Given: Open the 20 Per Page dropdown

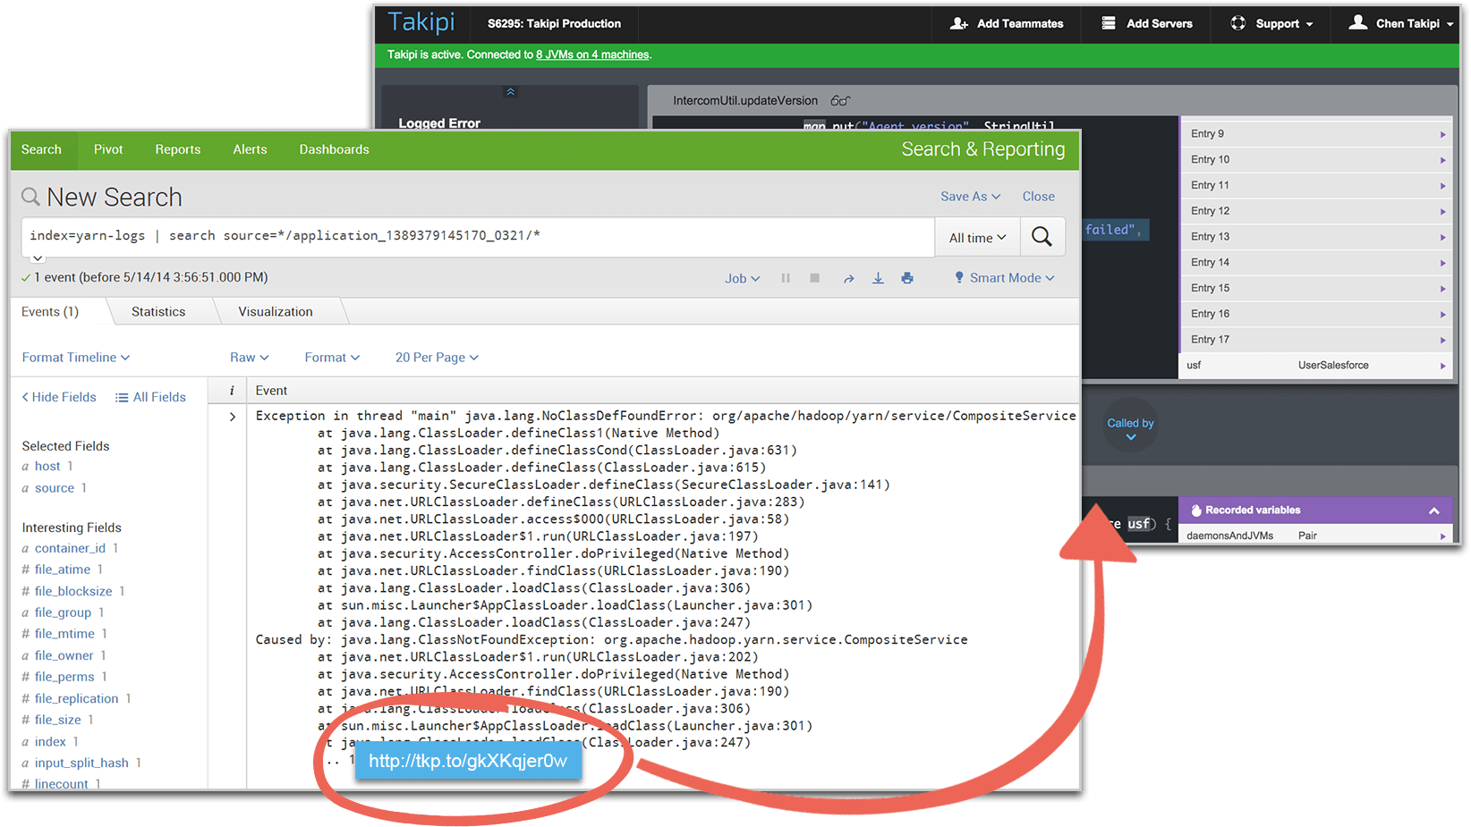Looking at the screenshot, I should tap(437, 358).
